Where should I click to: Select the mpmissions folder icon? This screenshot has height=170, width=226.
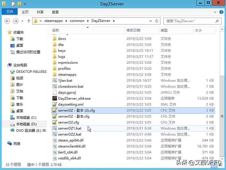pyautogui.click(x=55, y=62)
